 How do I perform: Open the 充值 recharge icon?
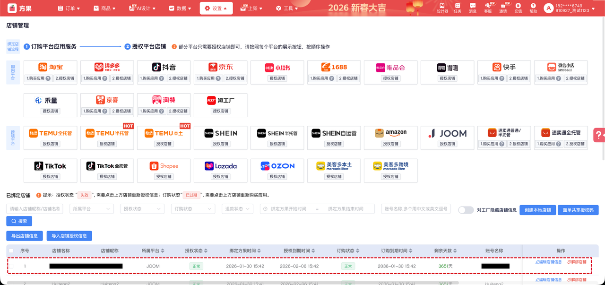click(518, 8)
